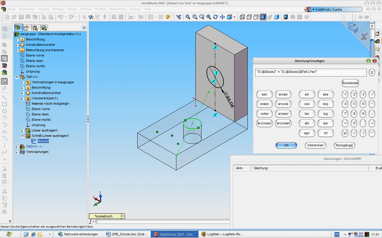Open the view orientation dropdown arrow
Screen dimensions: 382x238
pos(234,17)
